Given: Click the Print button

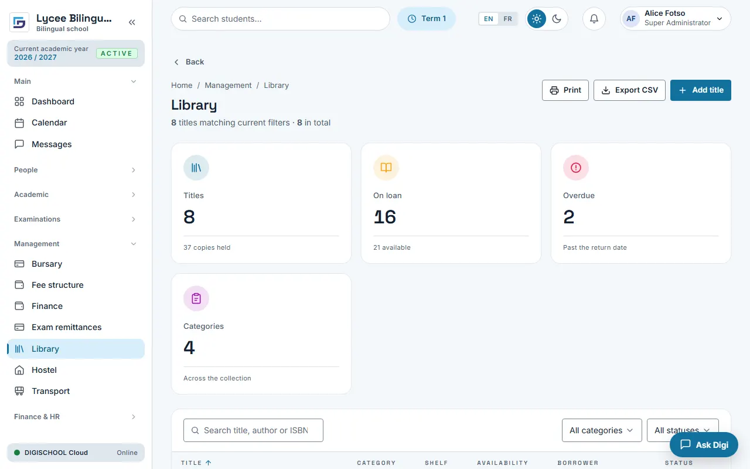Looking at the screenshot, I should (565, 90).
